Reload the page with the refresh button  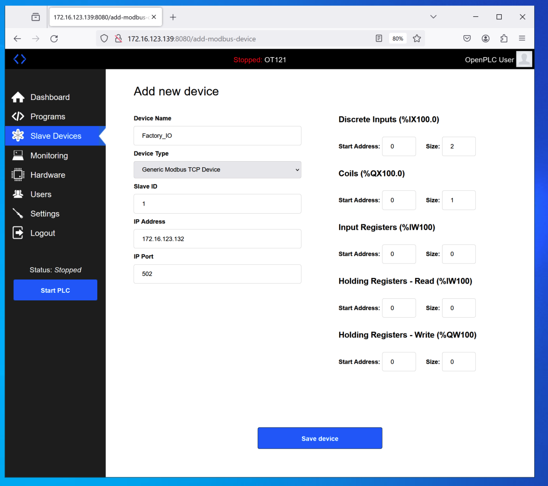54,39
